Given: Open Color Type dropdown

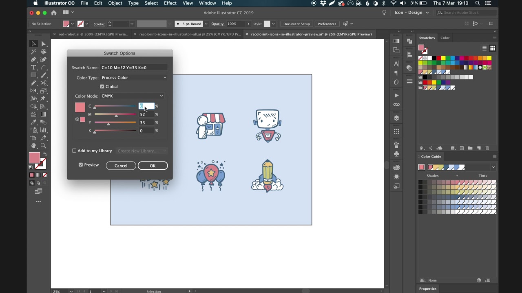Looking at the screenshot, I should tap(134, 78).
